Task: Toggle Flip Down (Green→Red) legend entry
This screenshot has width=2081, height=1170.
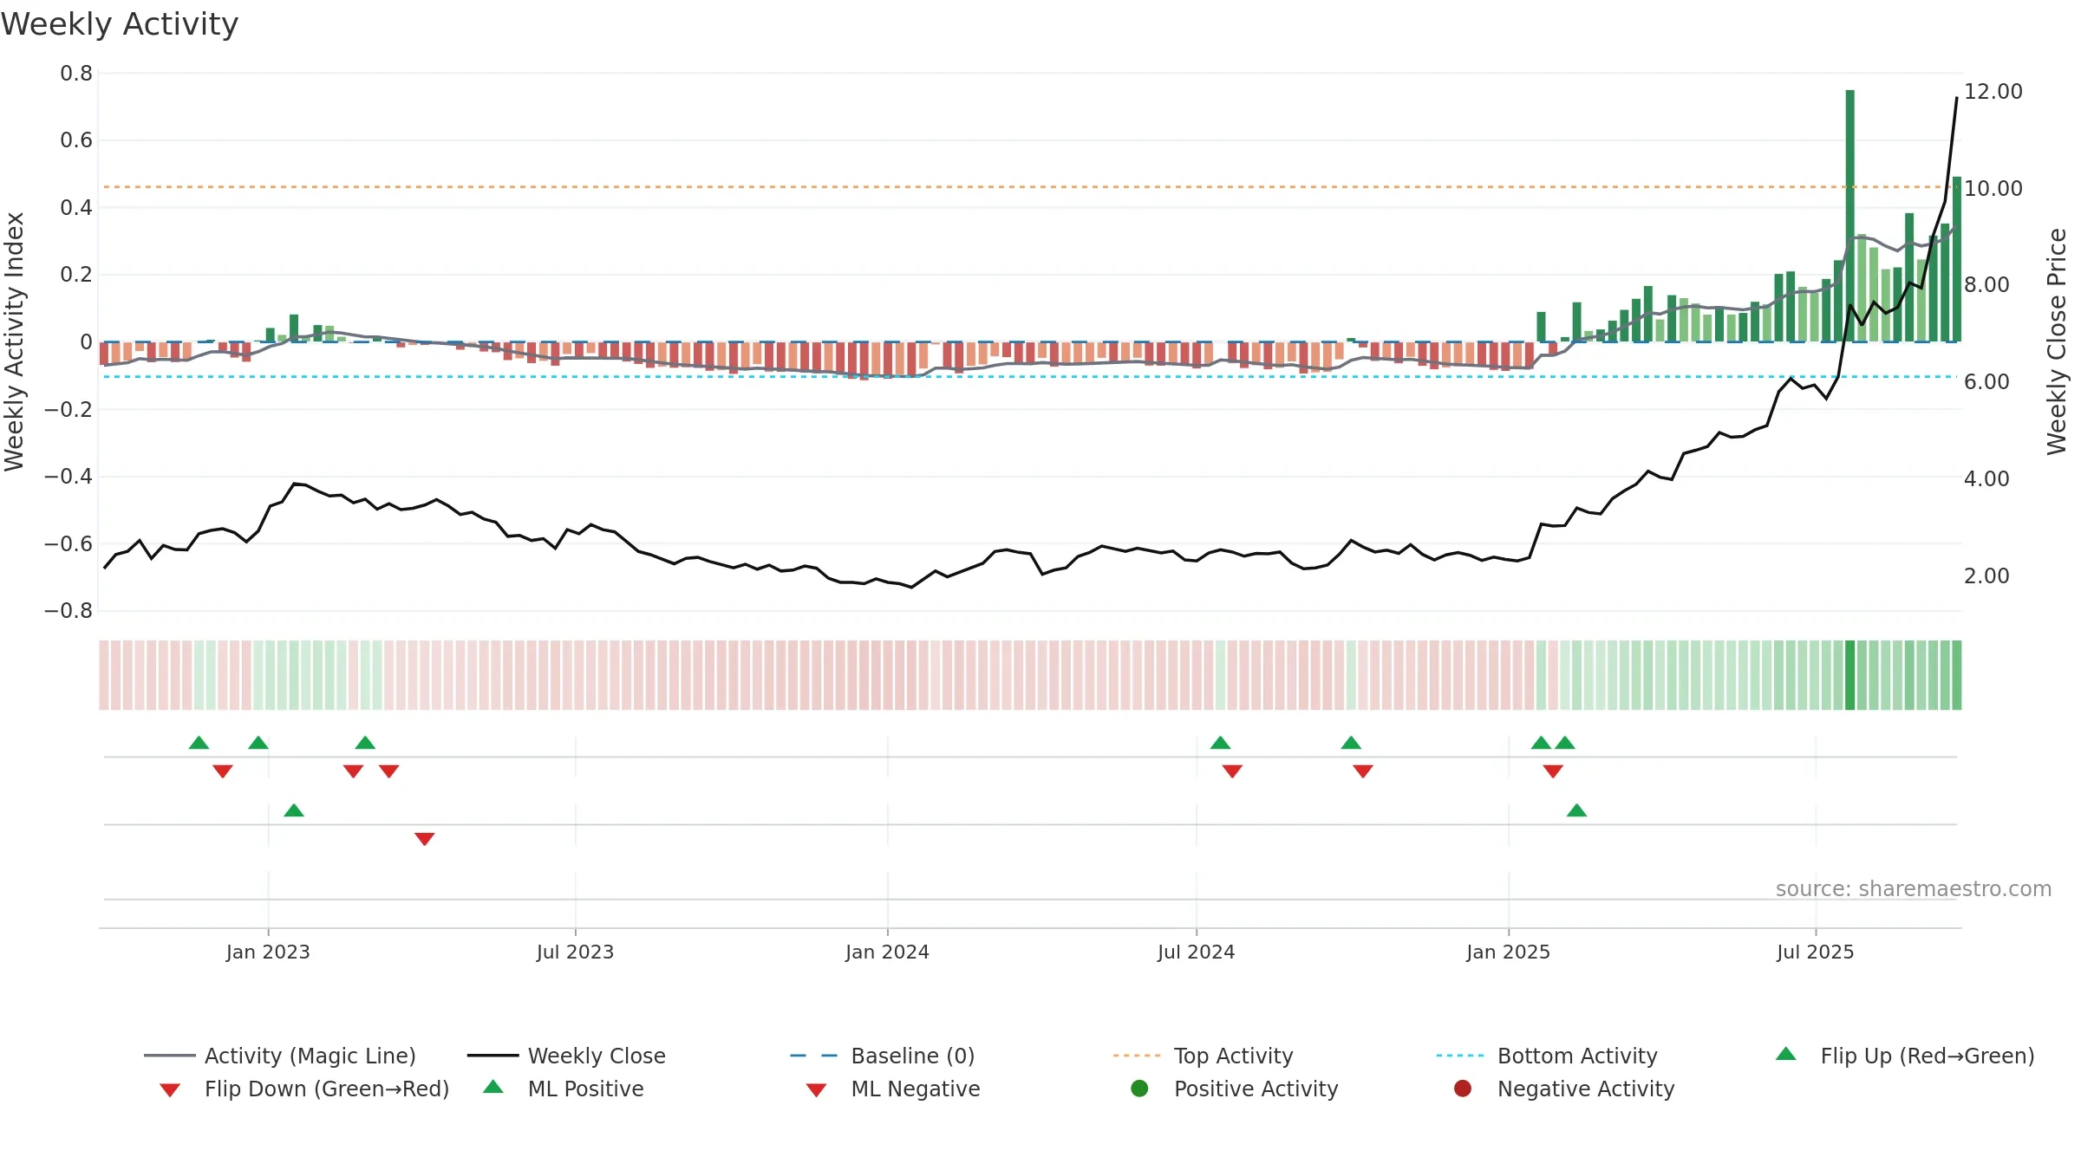Action: pos(304,1089)
